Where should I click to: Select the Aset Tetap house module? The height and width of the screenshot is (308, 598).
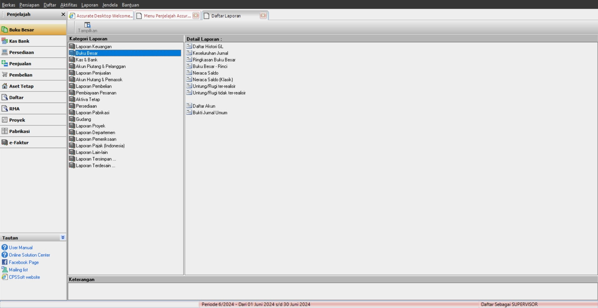(21, 86)
